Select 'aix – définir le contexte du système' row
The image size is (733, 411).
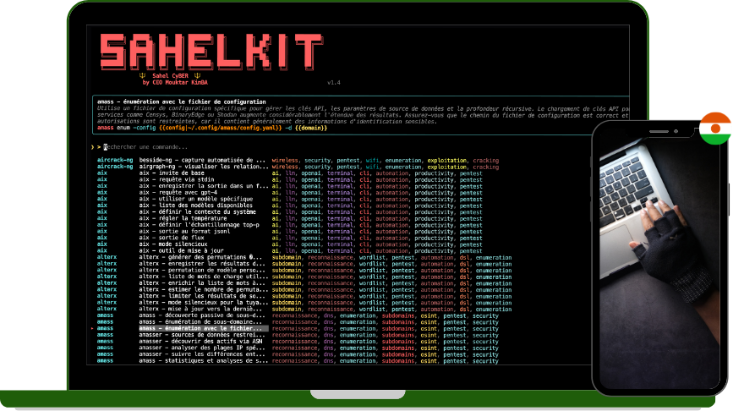289,211
